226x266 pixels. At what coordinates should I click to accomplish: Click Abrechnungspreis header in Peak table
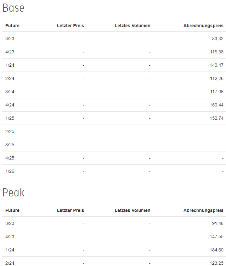[x=203, y=210]
